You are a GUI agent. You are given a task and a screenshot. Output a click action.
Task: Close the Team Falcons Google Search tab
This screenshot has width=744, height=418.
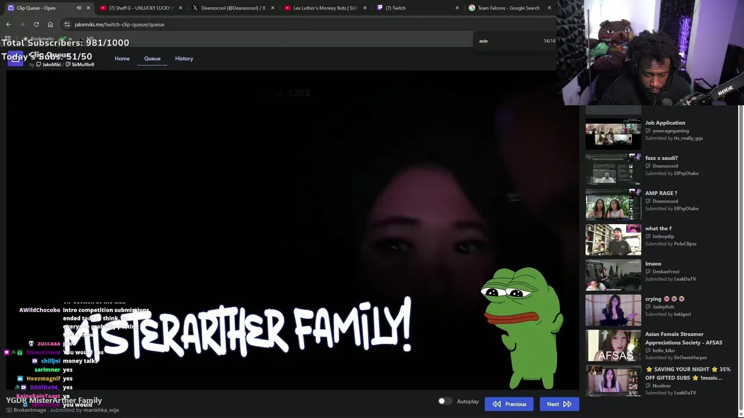pyautogui.click(x=549, y=8)
